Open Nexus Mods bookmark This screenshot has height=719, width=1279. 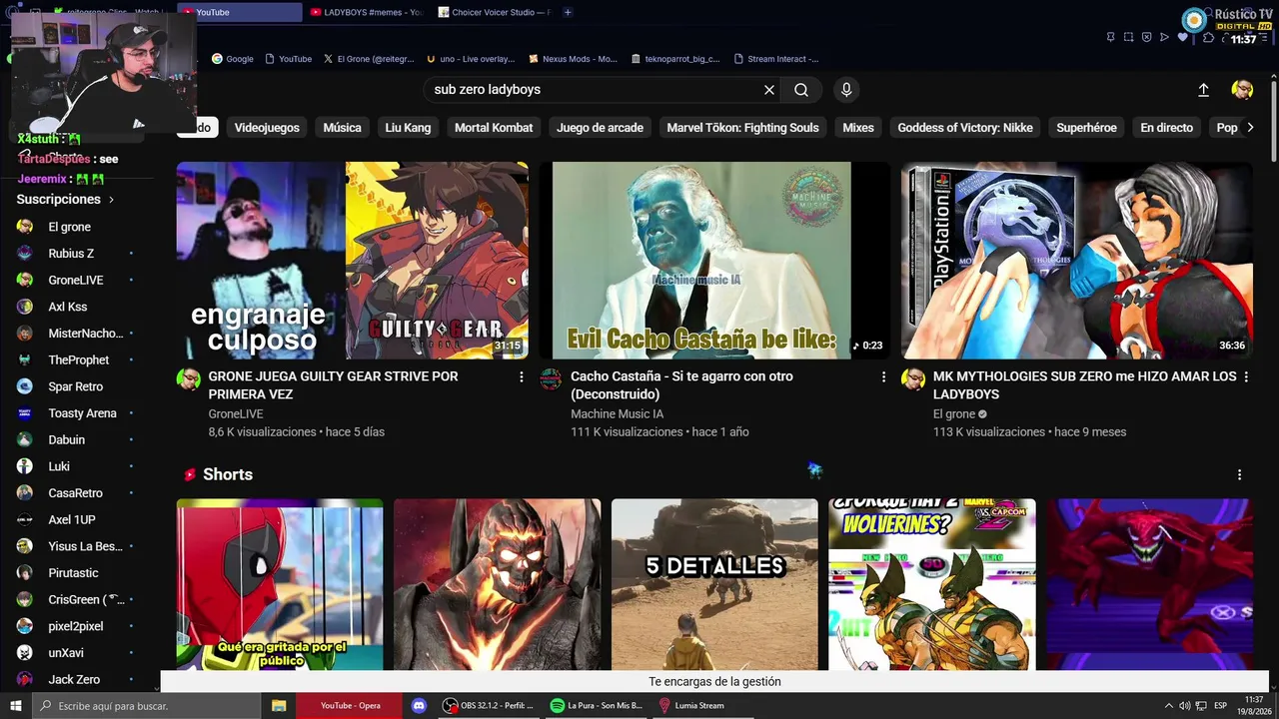click(x=574, y=59)
